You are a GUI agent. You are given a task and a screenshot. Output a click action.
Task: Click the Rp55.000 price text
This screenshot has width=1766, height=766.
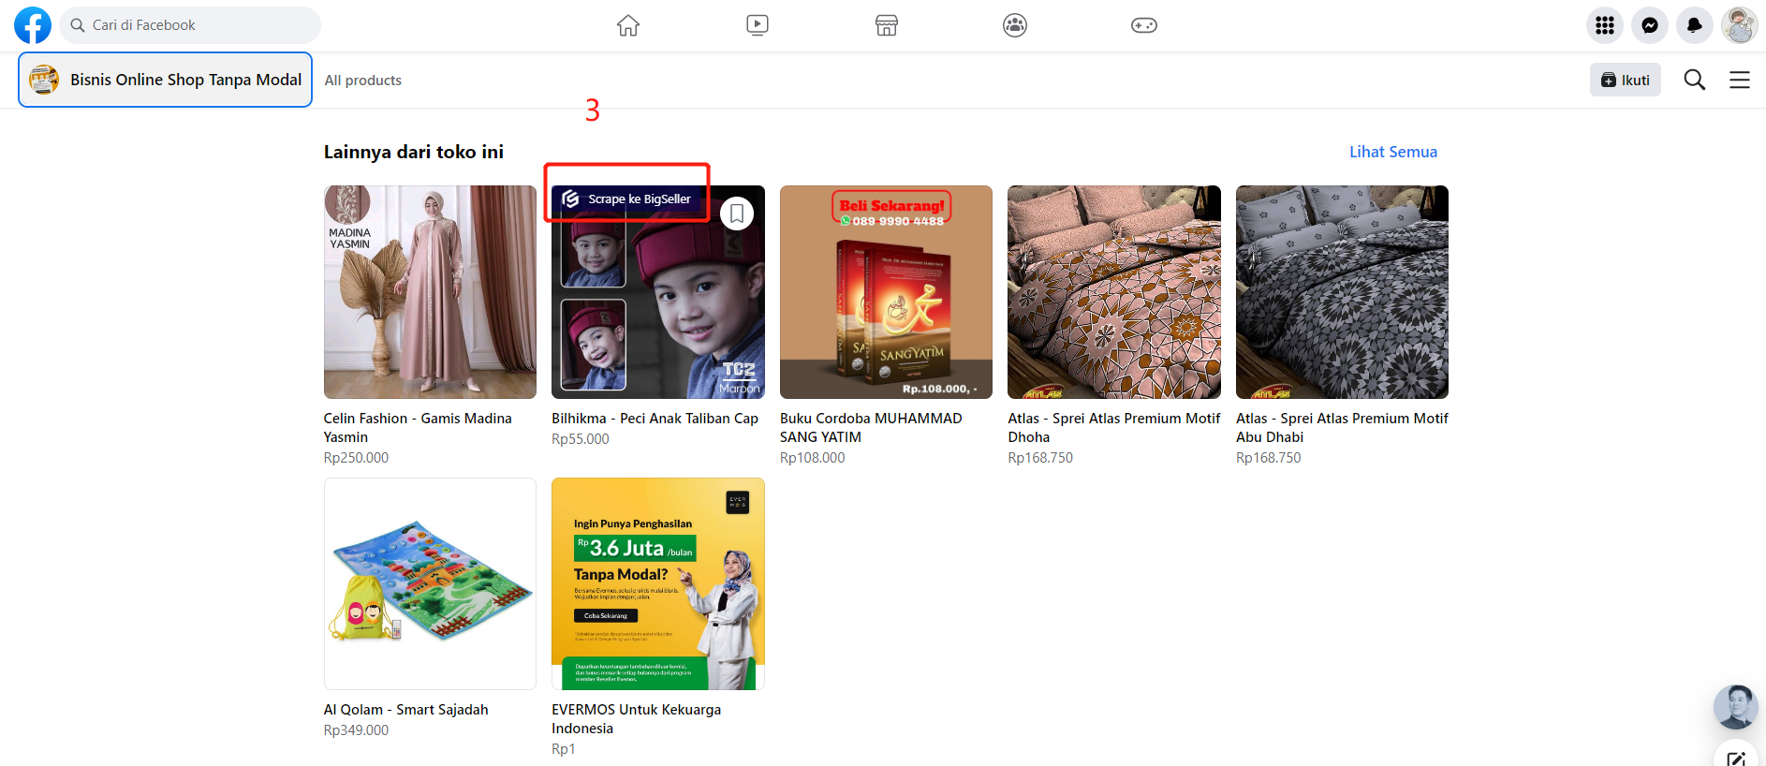click(x=581, y=439)
